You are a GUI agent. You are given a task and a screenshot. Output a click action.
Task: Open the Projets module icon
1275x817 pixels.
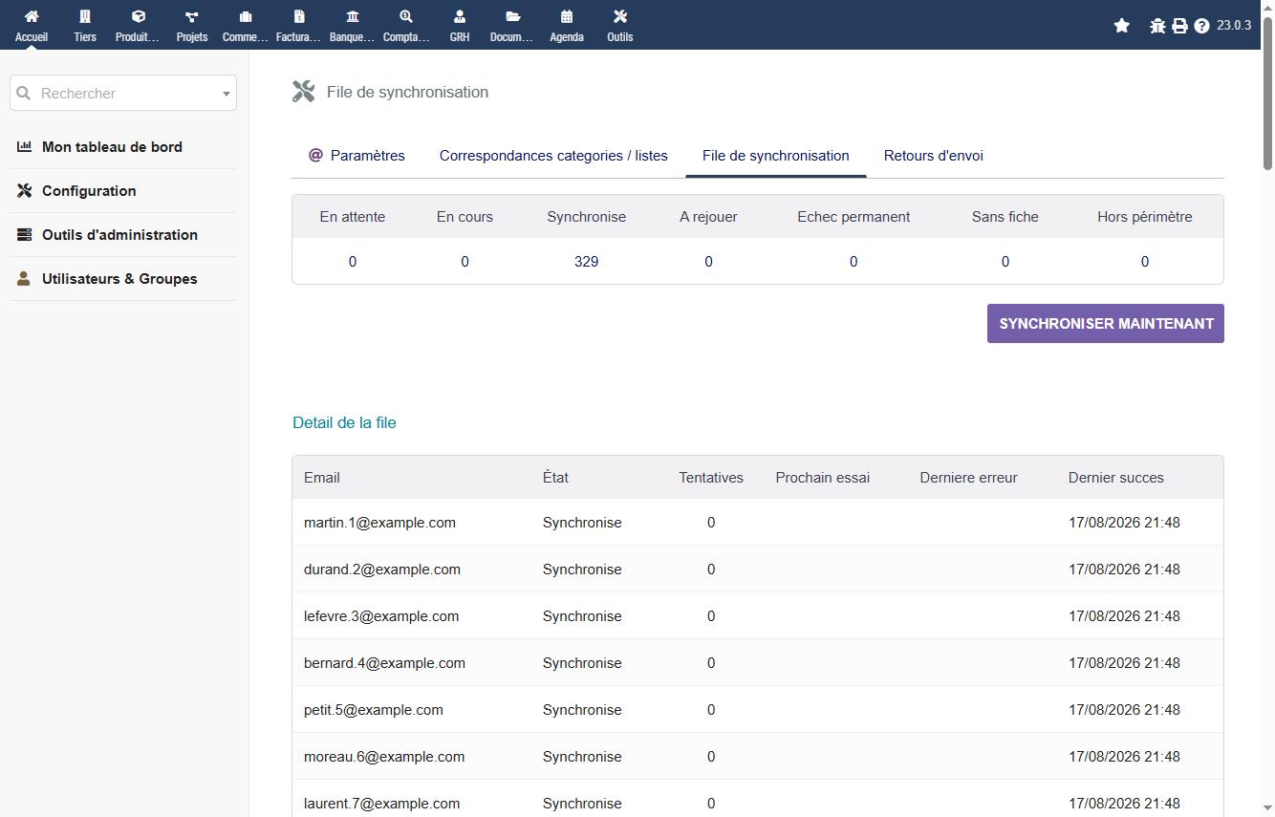point(192,16)
